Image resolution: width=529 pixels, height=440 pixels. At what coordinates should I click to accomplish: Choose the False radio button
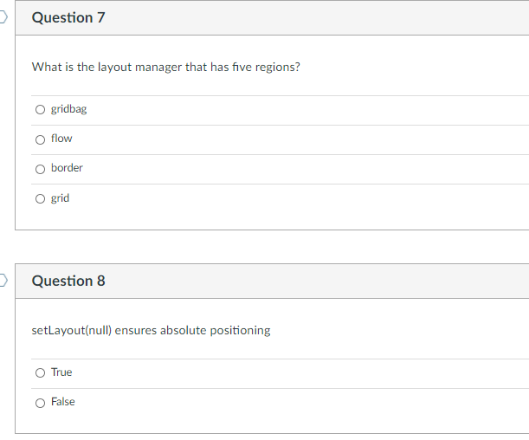pos(41,403)
